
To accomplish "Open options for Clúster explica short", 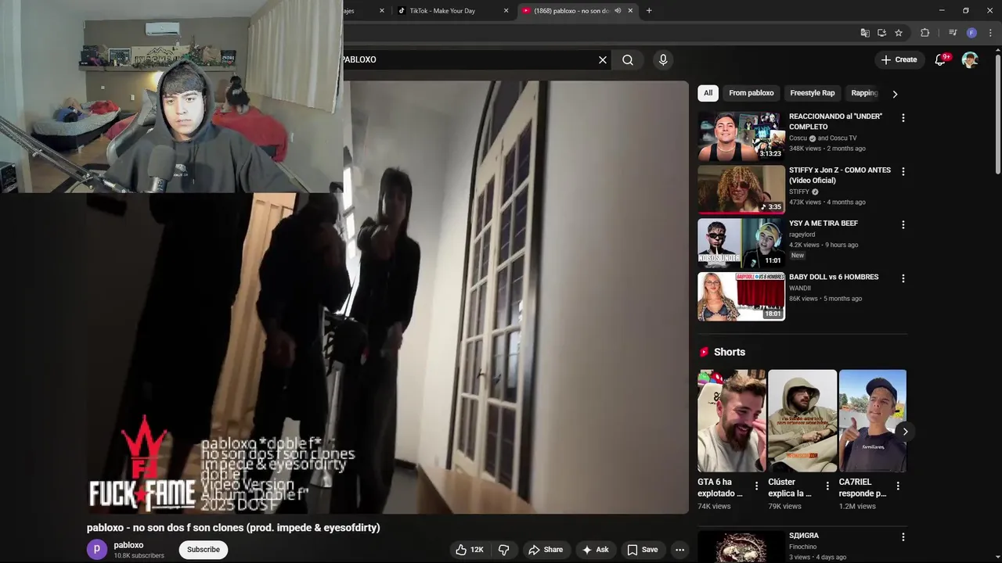I will click(x=827, y=486).
